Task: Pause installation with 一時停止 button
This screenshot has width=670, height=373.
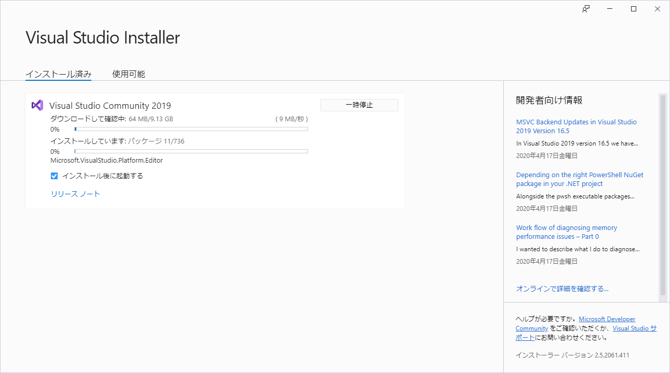Action: tap(359, 105)
